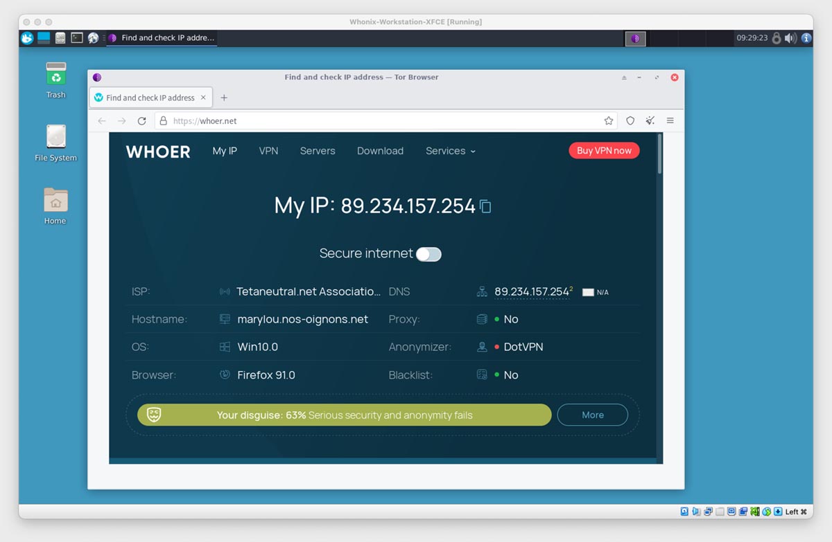
Task: Open the Tor security level shield icon
Action: tap(630, 120)
